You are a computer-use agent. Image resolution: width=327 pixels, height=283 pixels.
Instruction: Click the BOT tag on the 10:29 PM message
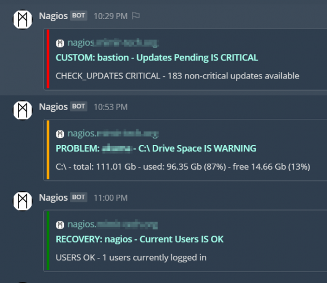[x=78, y=16]
